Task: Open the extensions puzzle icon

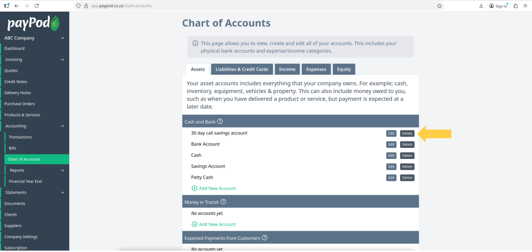Action: (516, 6)
